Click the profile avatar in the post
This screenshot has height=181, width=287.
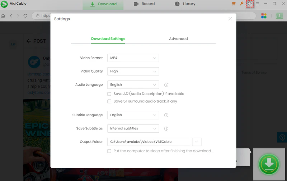click(x=34, y=62)
